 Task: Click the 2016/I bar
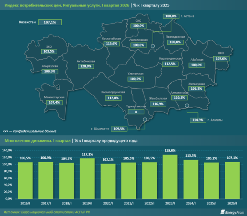click(x=25, y=181)
